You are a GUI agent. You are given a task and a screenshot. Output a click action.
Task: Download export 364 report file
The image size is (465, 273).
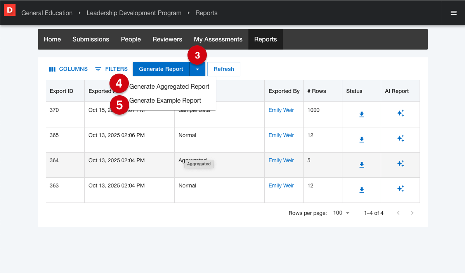pos(361,165)
